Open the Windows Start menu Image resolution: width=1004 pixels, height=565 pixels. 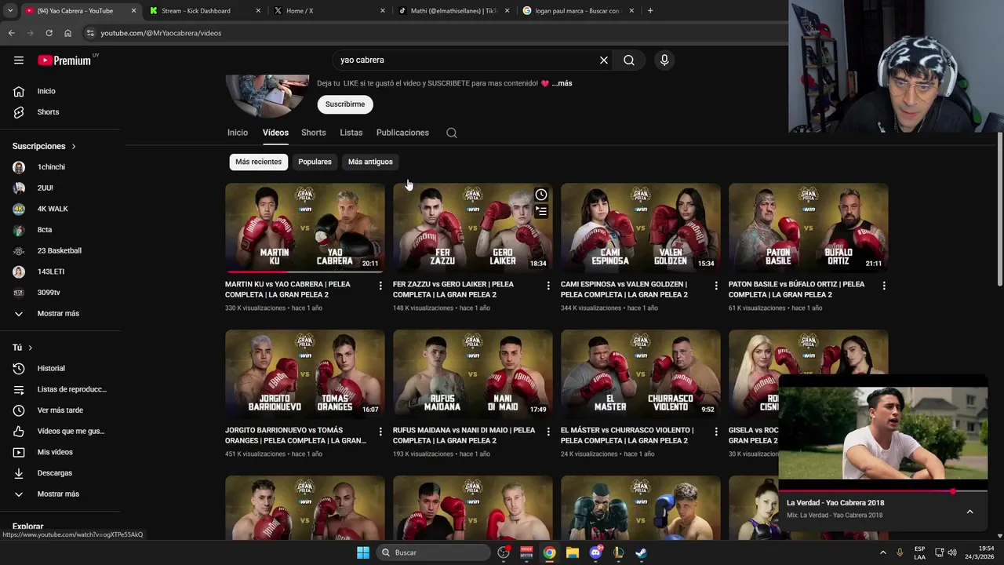pos(362,552)
